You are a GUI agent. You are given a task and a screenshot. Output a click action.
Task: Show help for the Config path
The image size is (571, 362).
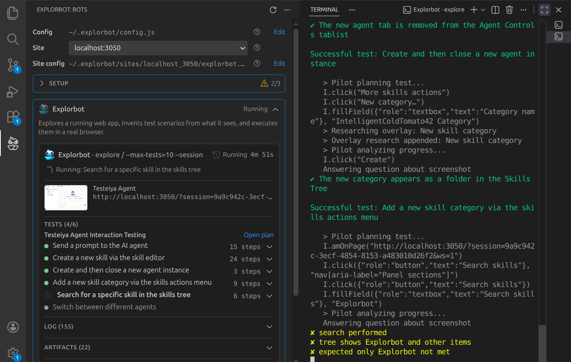pos(257,32)
